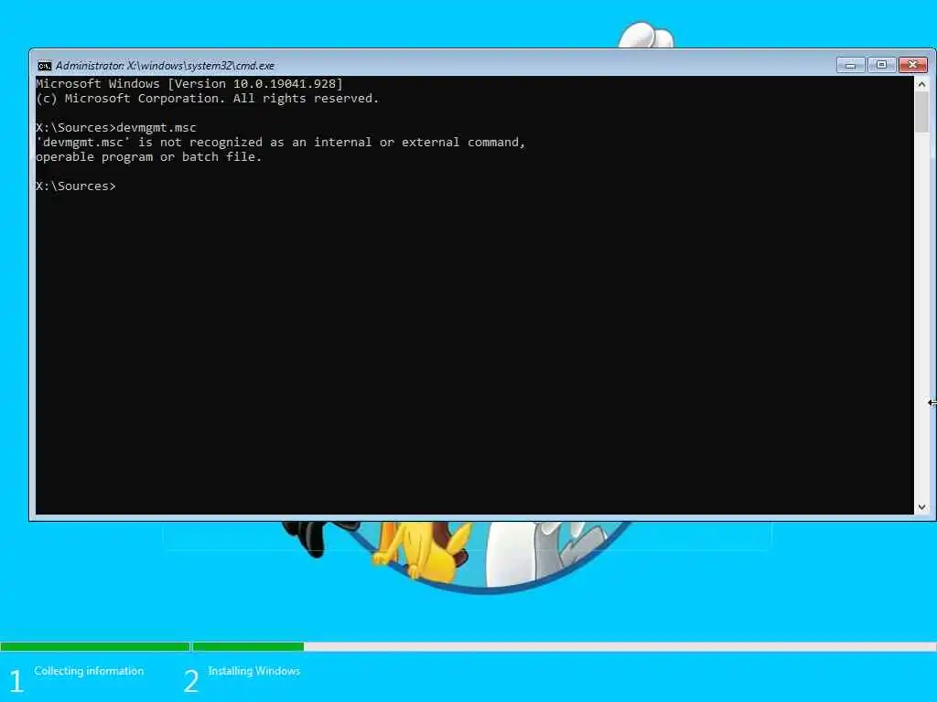This screenshot has height=702, width=937.
Task: Click the scrollbar down arrow
Action: point(921,506)
